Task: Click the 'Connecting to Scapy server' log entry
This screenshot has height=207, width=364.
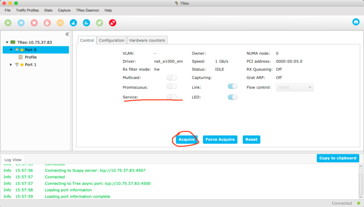Action: [x=95, y=170]
